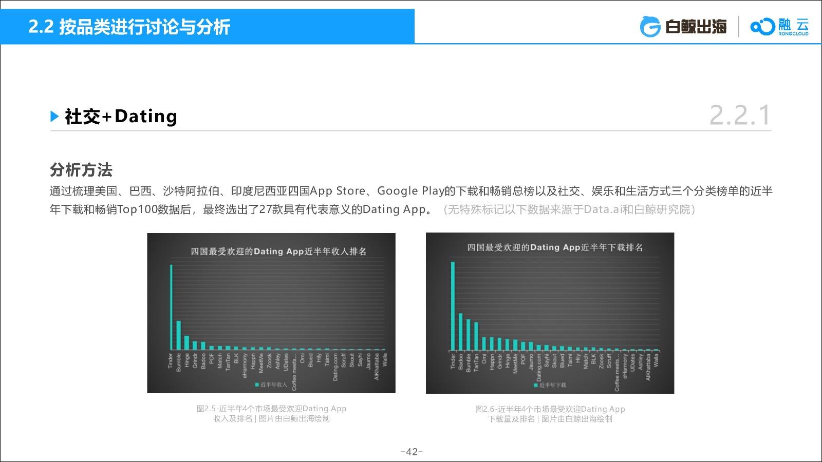
Task: Click the Tinder bar in the download chart
Action: point(453,306)
